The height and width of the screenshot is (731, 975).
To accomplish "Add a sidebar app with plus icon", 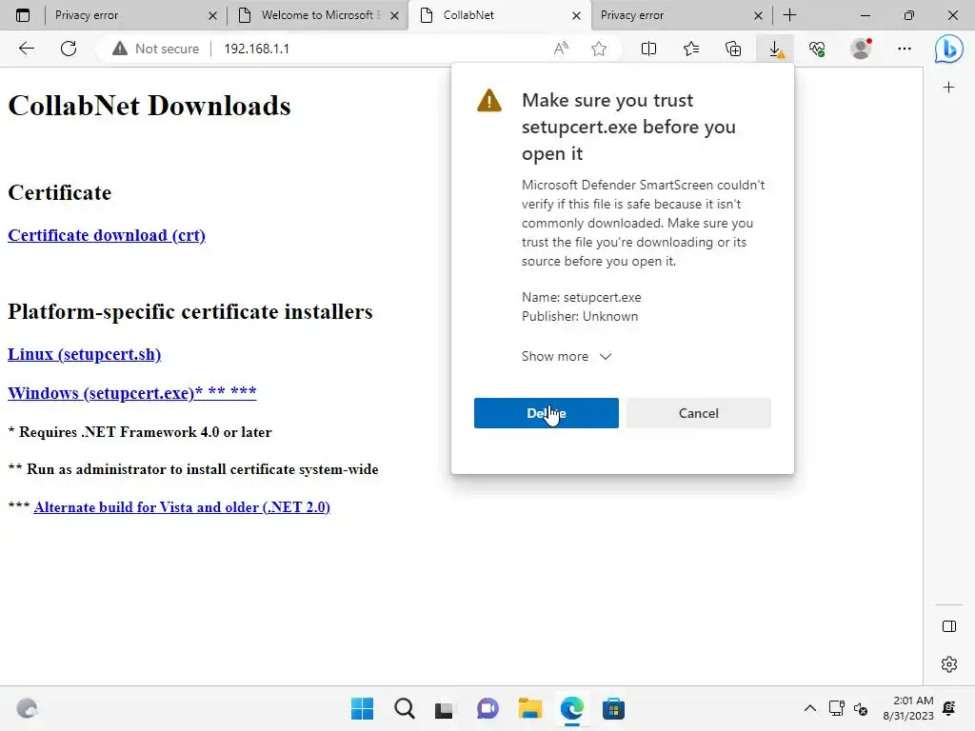I will click(949, 88).
